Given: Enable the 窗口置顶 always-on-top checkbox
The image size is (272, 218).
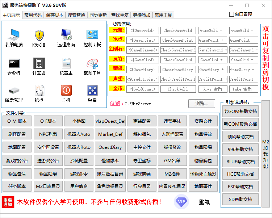Looking at the screenshot, I should (231, 14).
